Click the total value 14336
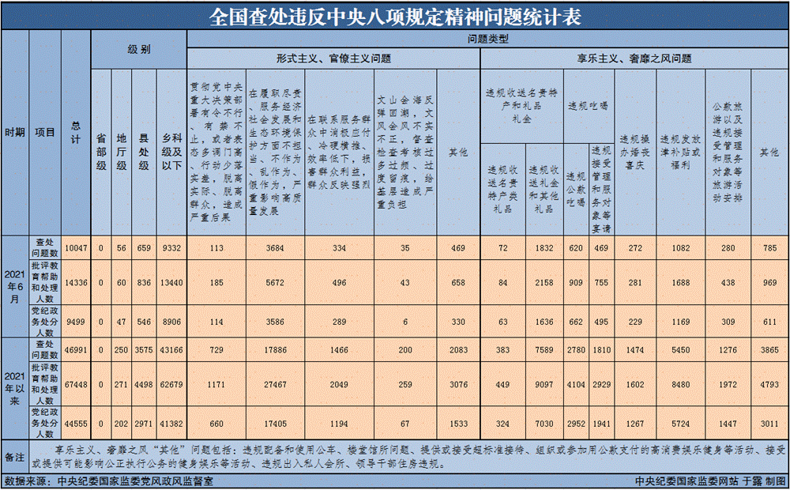The image size is (790, 490). [76, 282]
